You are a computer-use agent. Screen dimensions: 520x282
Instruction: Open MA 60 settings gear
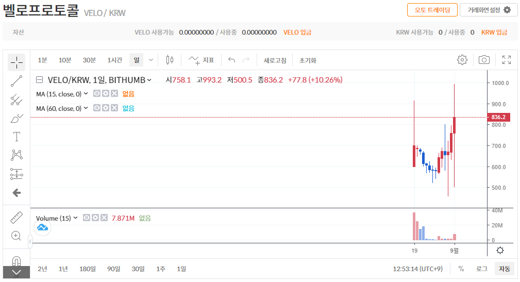[106, 108]
